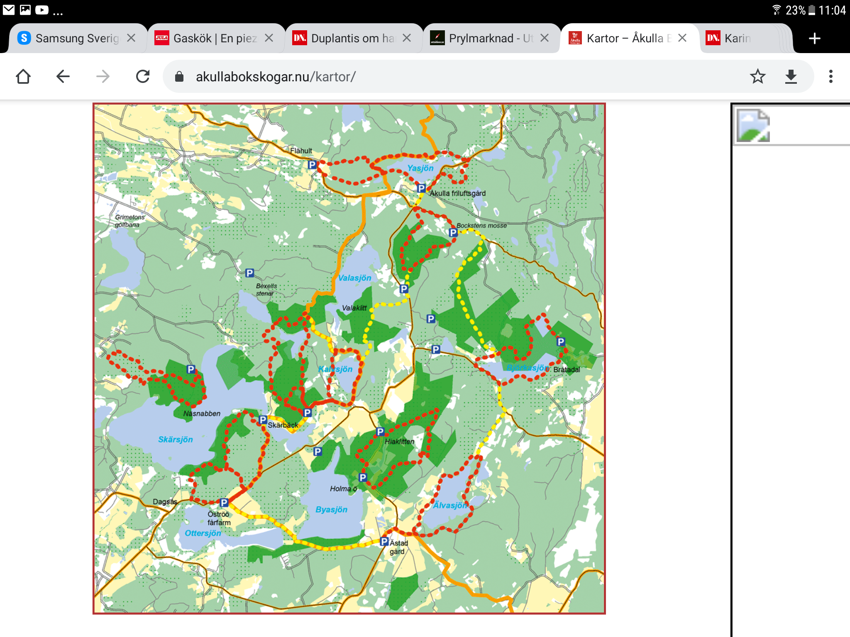Open the mail notification icon

(x=9, y=10)
